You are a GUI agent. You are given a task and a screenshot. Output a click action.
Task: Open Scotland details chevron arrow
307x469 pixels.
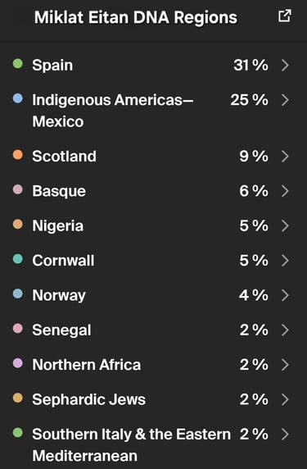(285, 156)
